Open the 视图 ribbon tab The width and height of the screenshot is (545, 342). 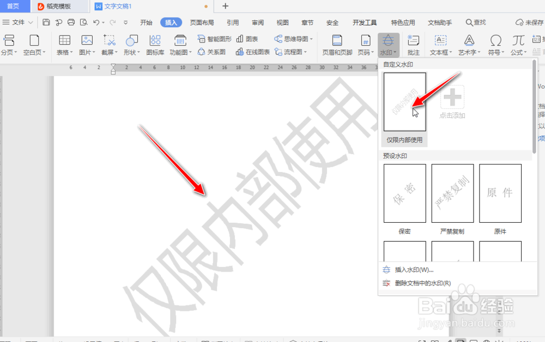point(282,22)
